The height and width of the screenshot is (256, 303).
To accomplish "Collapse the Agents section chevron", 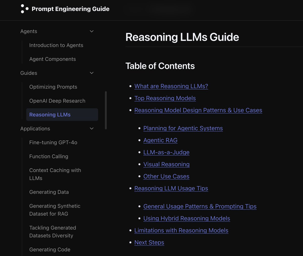I will pos(92,31).
